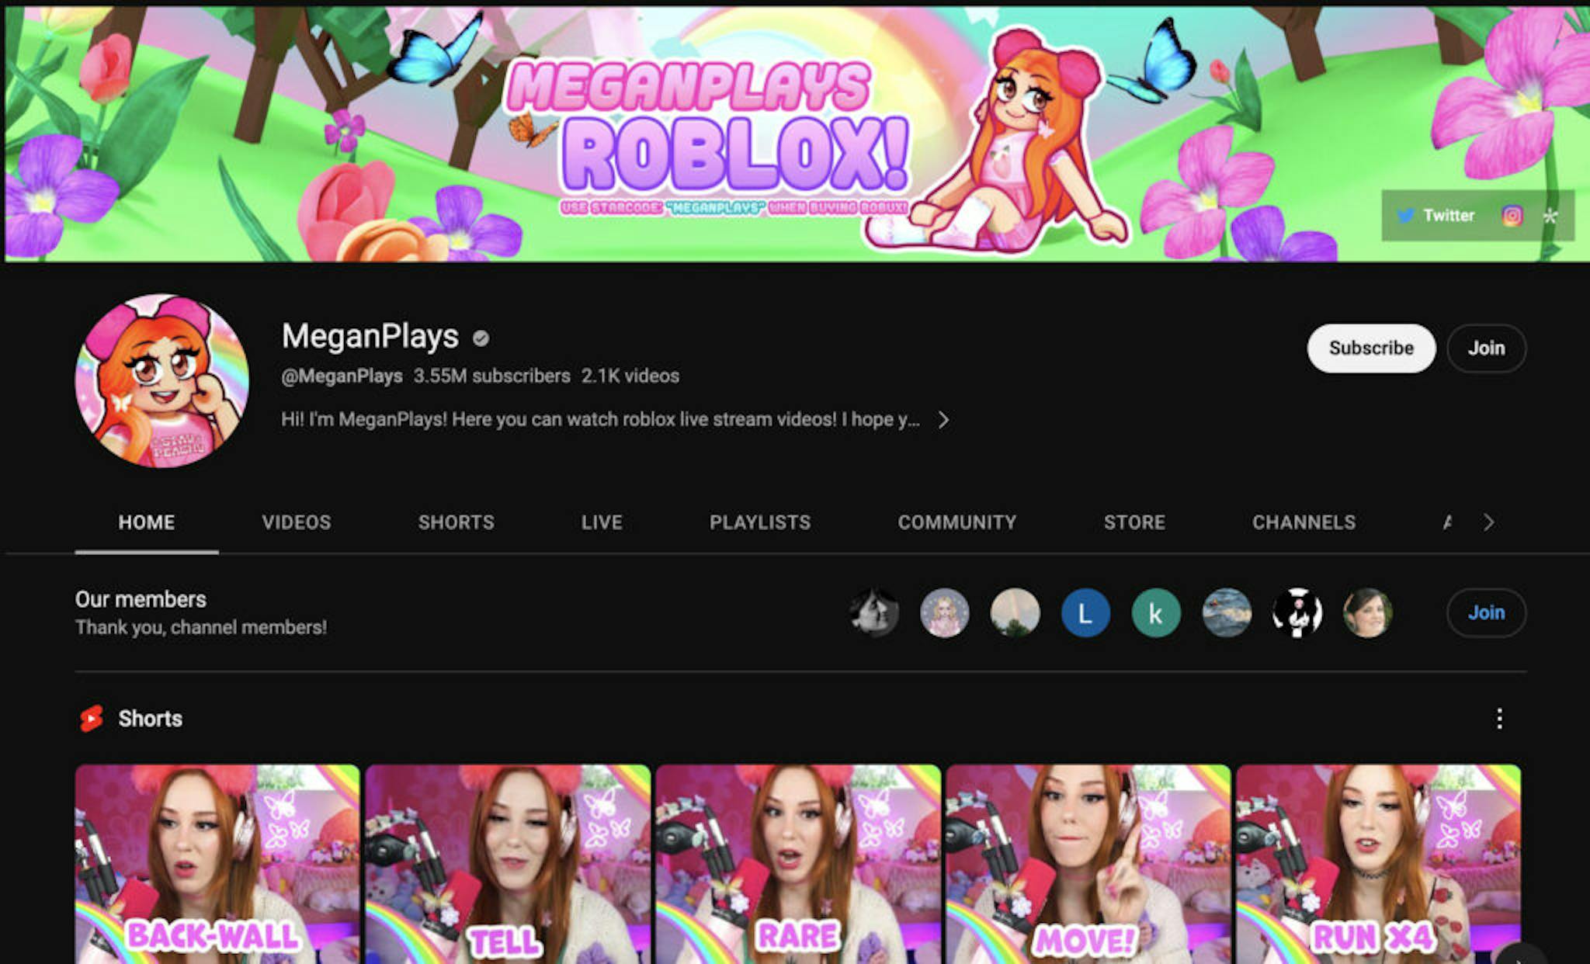This screenshot has width=1590, height=964.
Task: Click the first dark member avatar
Action: pyautogui.click(x=874, y=612)
